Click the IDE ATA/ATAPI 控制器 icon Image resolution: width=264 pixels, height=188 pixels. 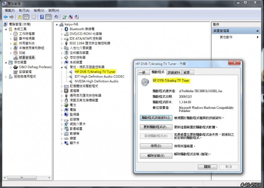pyautogui.click(x=66, y=38)
